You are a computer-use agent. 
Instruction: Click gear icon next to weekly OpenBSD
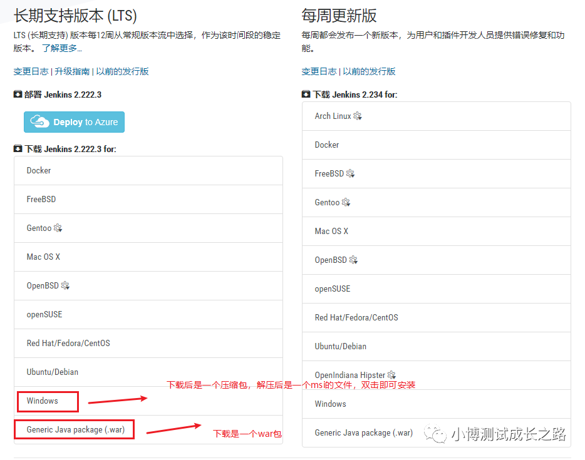coord(353,260)
